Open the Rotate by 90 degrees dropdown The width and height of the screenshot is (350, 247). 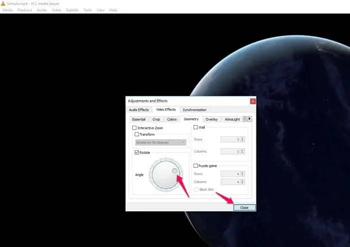tap(160, 142)
